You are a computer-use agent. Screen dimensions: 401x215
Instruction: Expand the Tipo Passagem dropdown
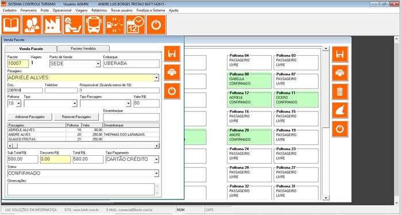coord(128,103)
